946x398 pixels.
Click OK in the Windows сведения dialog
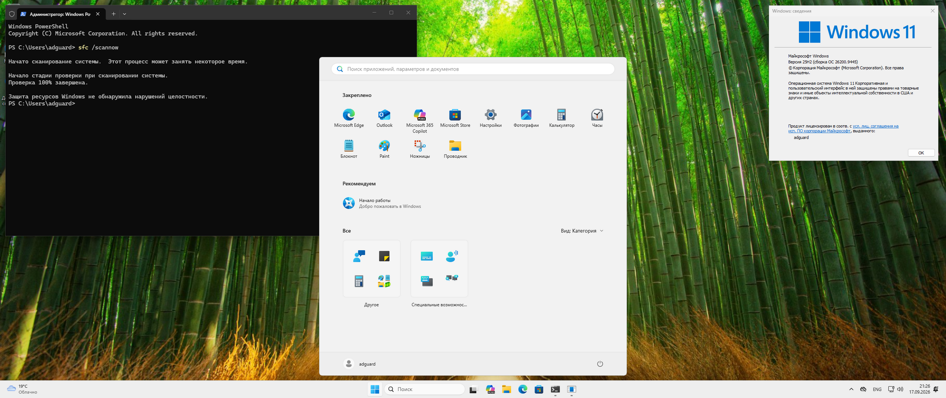pyautogui.click(x=921, y=153)
